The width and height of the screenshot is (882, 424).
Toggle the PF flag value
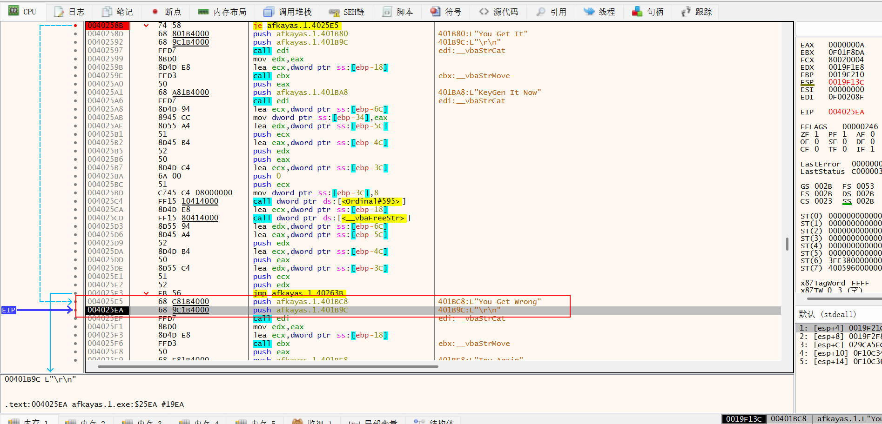[844, 134]
